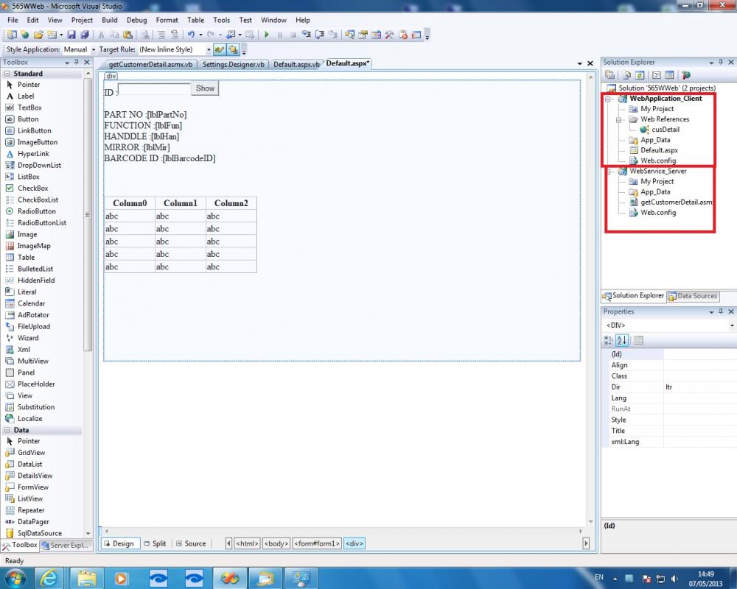Switch the editor to Split view
Image resolution: width=737 pixels, height=589 pixels.
pos(155,543)
